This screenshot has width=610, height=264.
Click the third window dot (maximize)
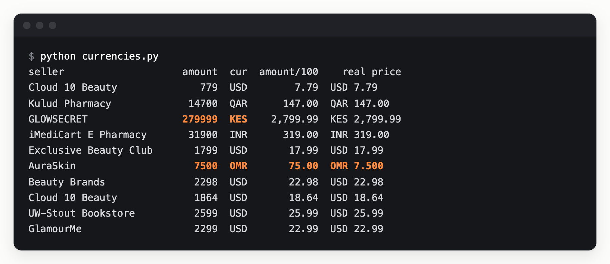pyautogui.click(x=53, y=25)
